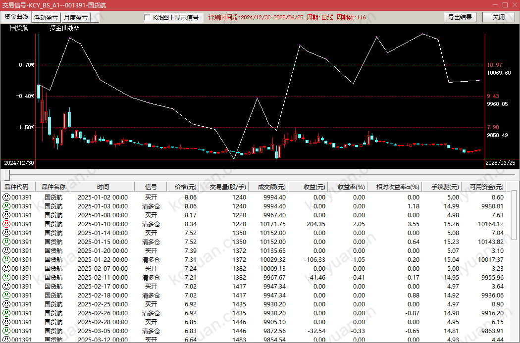Click the green face icon on 2025-02-18 row
Screen dimensions: 520x343
[x=6, y=295]
